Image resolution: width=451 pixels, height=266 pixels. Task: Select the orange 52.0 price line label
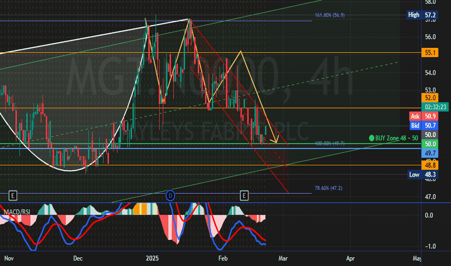pyautogui.click(x=430, y=98)
